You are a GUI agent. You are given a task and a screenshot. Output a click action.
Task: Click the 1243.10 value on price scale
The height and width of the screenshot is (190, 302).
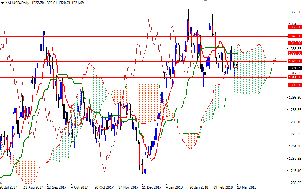[295, 171]
